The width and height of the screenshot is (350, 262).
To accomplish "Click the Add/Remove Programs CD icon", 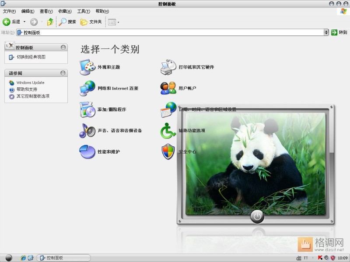I will click(87, 110).
